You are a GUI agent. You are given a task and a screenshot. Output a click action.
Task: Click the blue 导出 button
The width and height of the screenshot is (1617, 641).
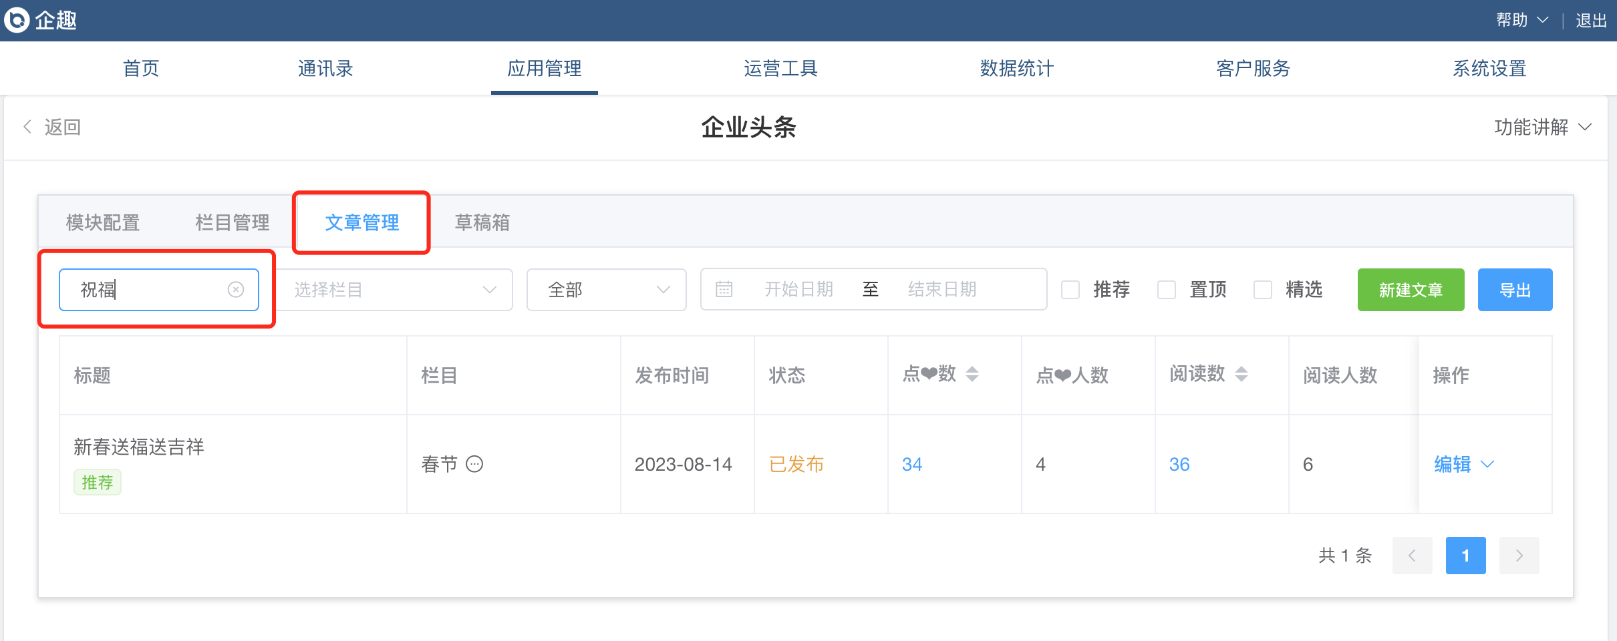[1515, 290]
